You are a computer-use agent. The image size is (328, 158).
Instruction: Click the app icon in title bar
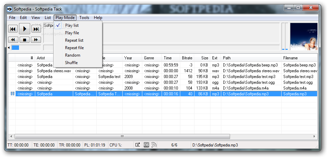[9, 9]
